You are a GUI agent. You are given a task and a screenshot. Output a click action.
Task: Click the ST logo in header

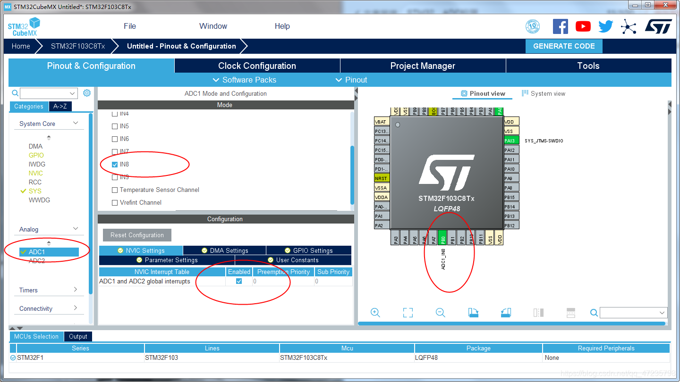click(x=659, y=26)
